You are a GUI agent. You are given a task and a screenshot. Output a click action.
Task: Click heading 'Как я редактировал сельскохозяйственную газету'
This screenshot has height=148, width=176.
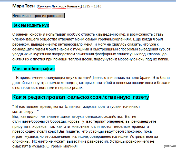[x=81, y=97]
